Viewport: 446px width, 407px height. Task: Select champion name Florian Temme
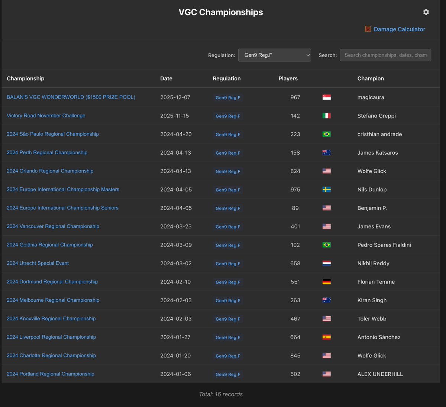[x=376, y=282]
